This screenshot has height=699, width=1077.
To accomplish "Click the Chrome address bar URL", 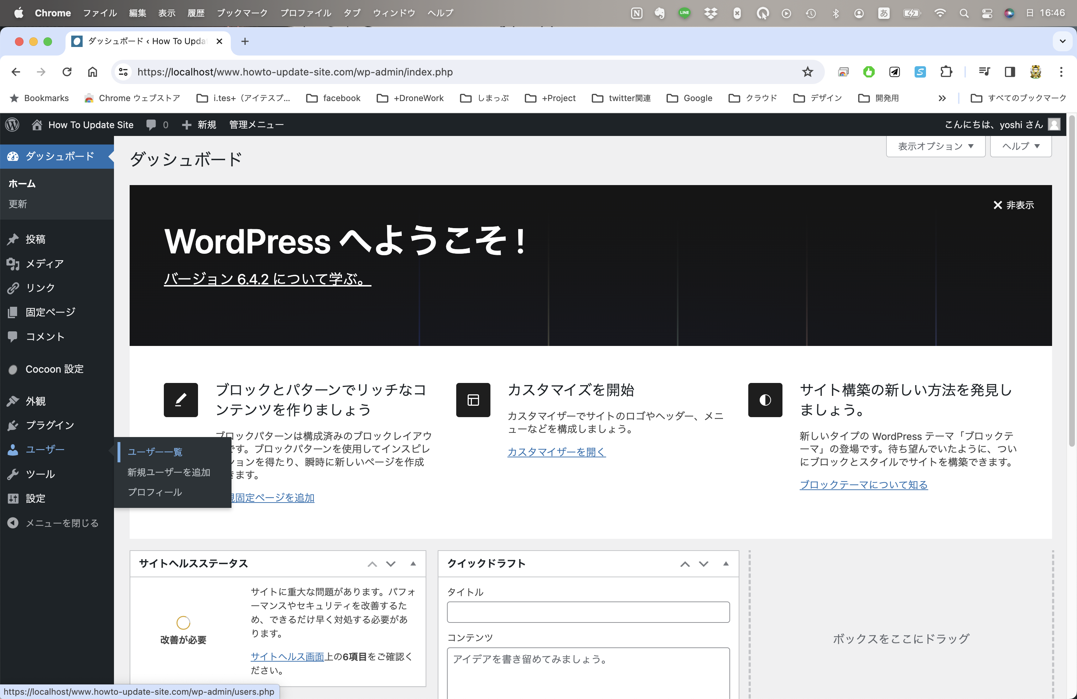I will (x=295, y=72).
